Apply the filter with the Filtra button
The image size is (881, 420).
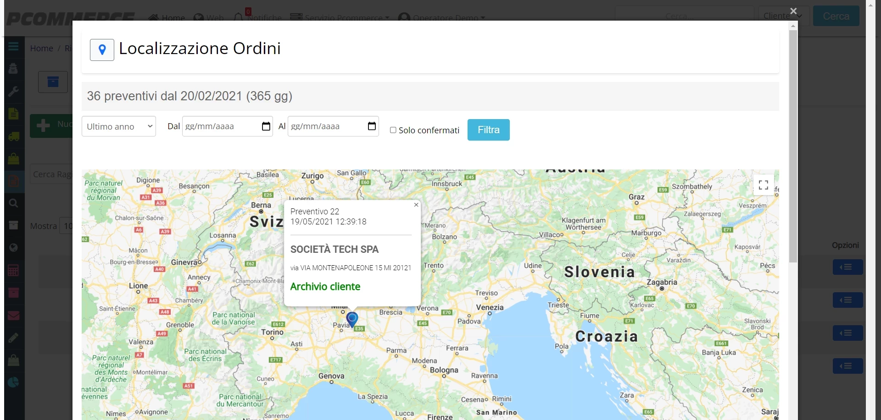[x=489, y=130]
